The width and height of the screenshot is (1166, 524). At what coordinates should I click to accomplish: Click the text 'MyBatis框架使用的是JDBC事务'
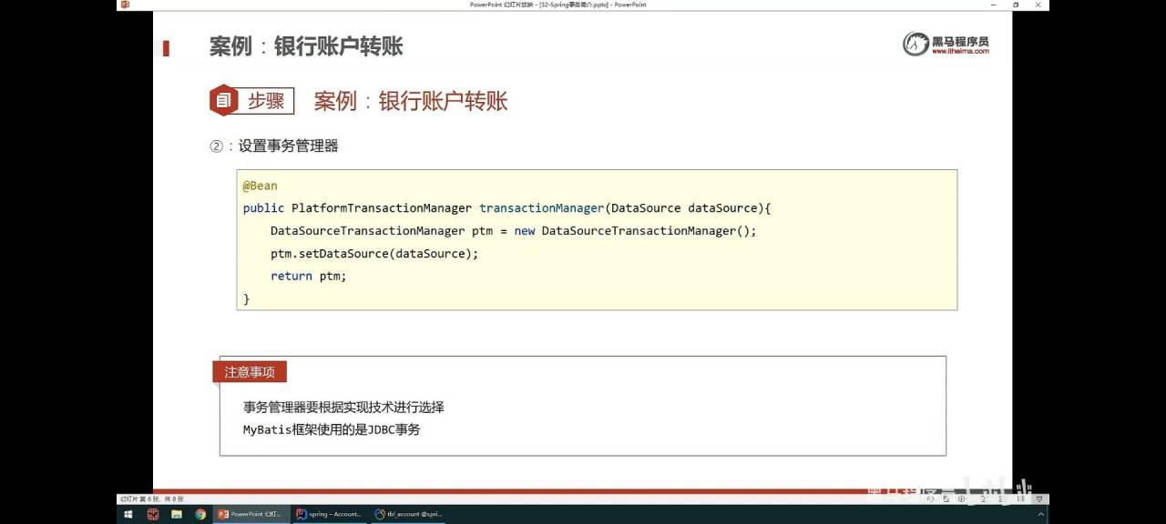point(332,429)
